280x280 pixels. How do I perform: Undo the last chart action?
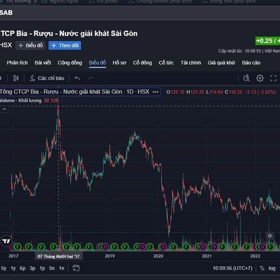[x=77, y=78]
